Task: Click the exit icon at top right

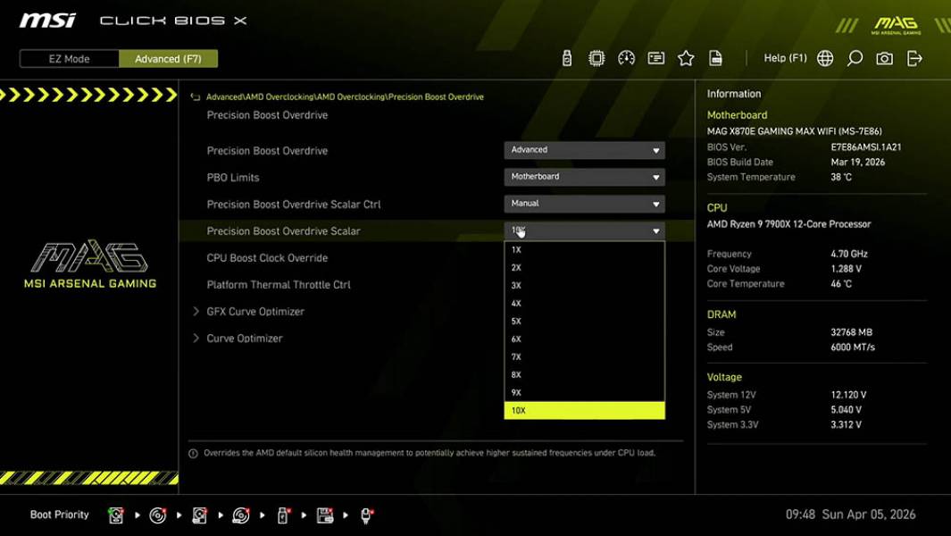Action: pos(913,57)
